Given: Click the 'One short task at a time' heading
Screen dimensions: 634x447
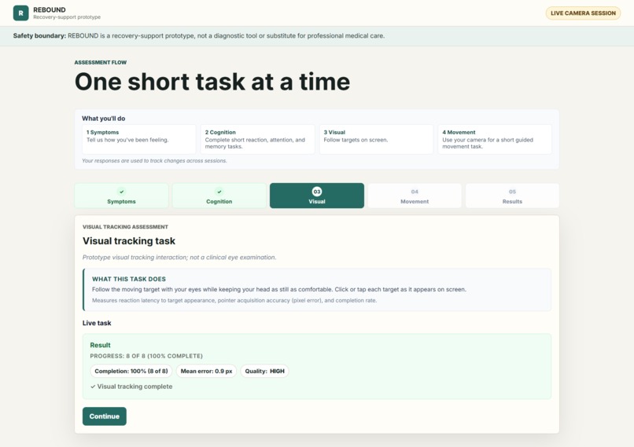Looking at the screenshot, I should pos(212,82).
